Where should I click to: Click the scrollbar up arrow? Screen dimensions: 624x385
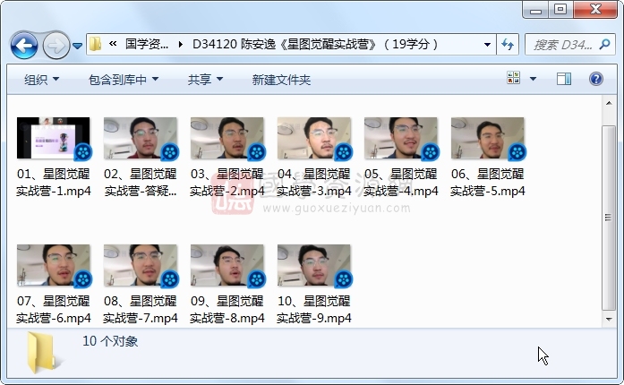[x=609, y=103]
